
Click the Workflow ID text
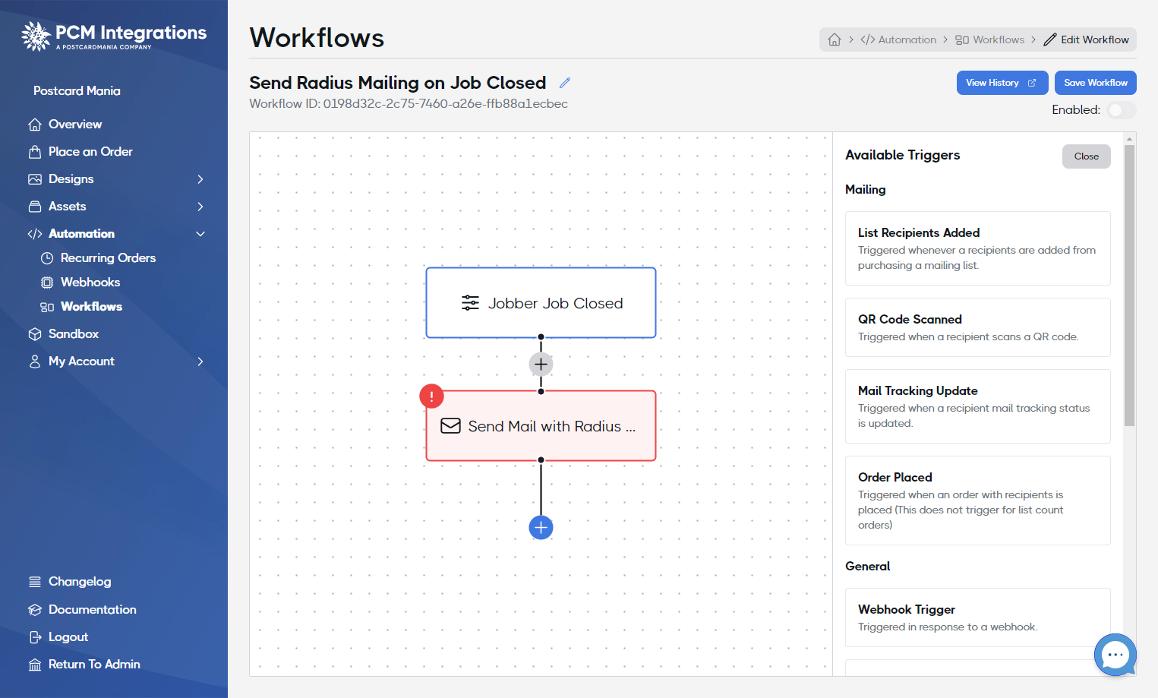pos(409,104)
